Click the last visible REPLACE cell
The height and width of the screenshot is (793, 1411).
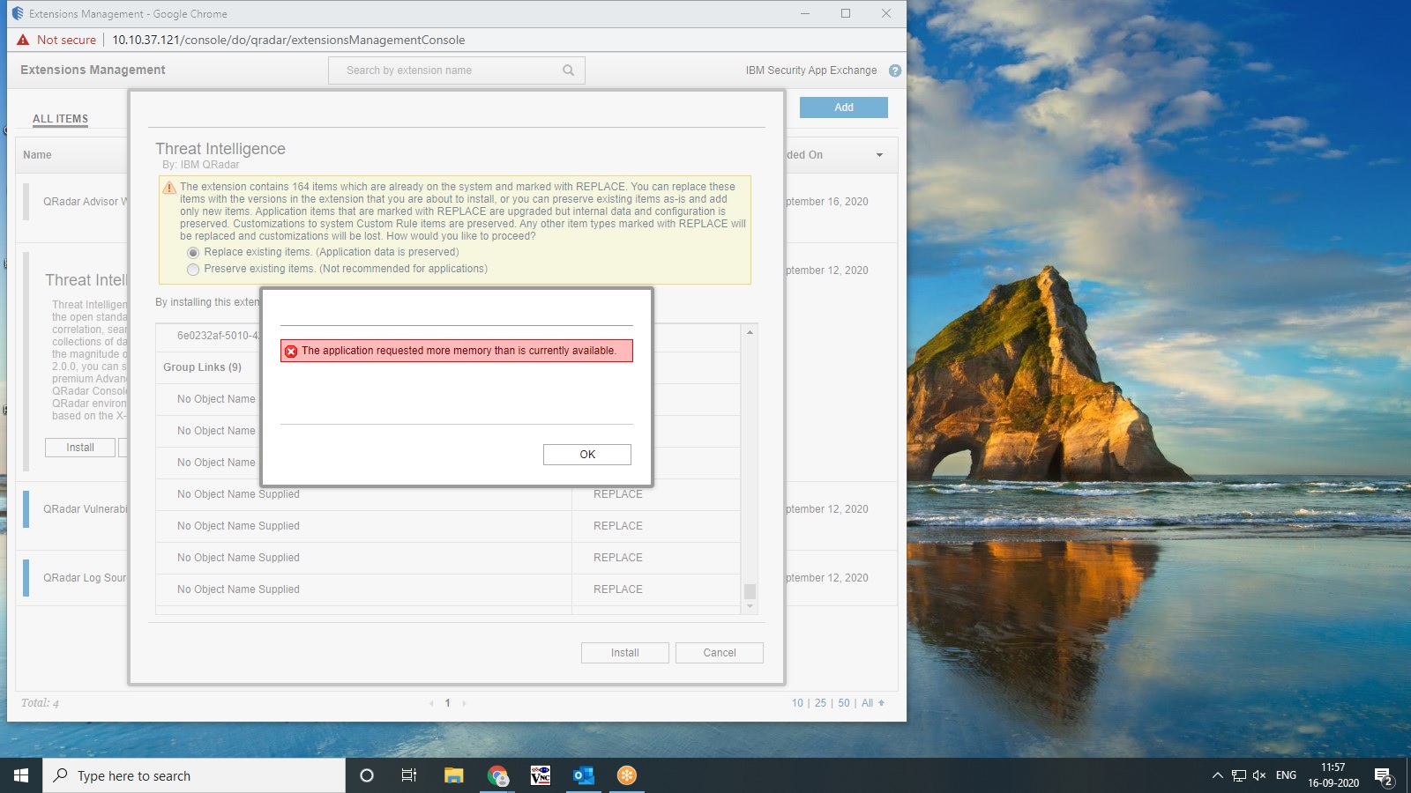point(618,589)
